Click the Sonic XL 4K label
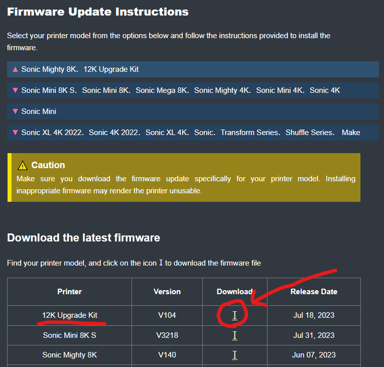This screenshot has width=384, height=367. (167, 133)
